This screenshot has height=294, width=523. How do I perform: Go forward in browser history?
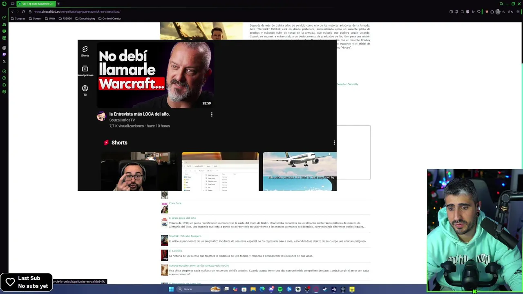pos(18,11)
